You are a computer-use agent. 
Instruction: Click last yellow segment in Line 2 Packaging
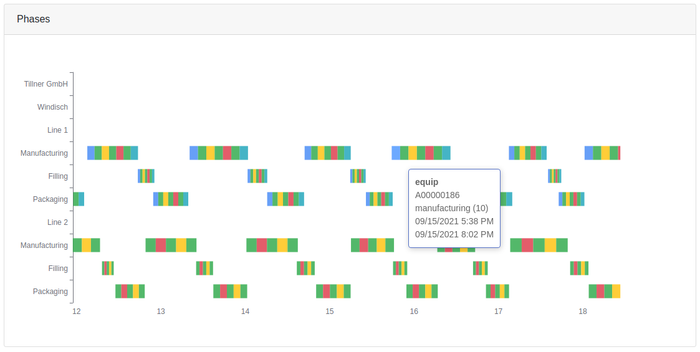[616, 291]
